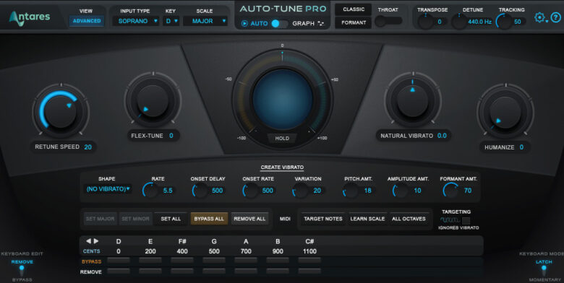Click the Antares logo

click(x=30, y=18)
